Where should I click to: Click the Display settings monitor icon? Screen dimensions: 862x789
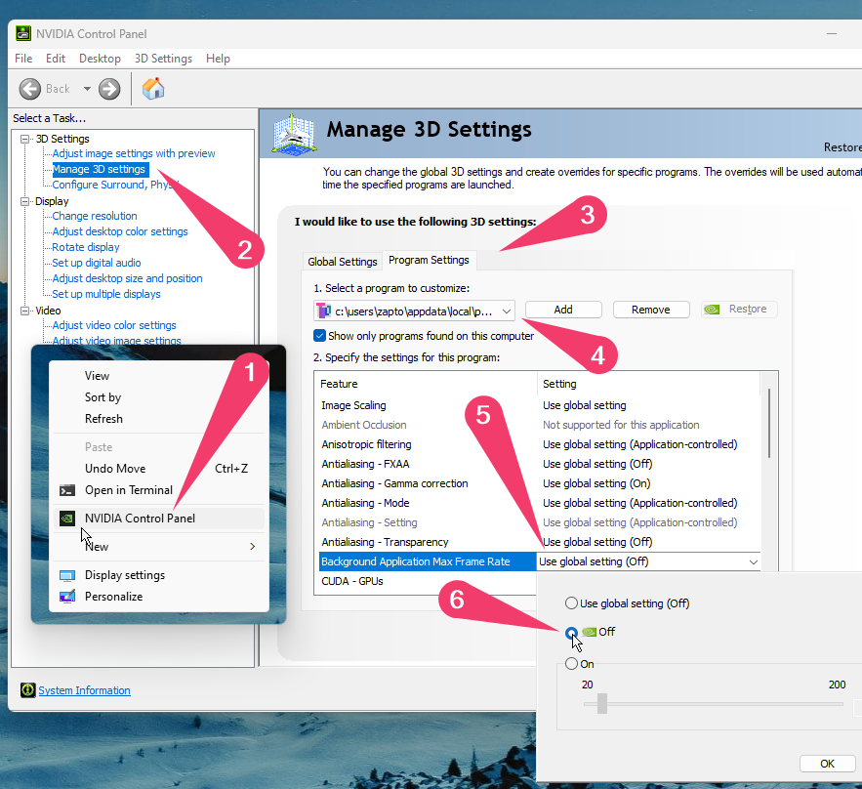pos(67,575)
